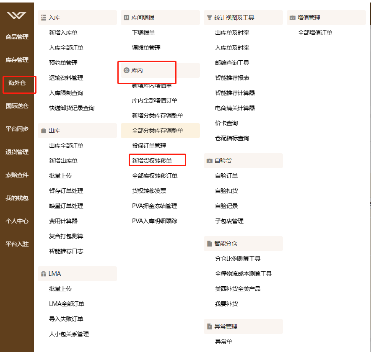Click the LMA gift icon
The width and height of the screenshot is (371, 352).
[x=44, y=274]
